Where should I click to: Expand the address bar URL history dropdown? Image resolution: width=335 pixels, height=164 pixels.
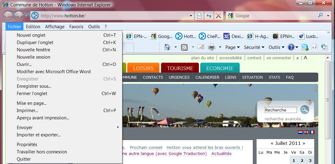pyautogui.click(x=191, y=16)
